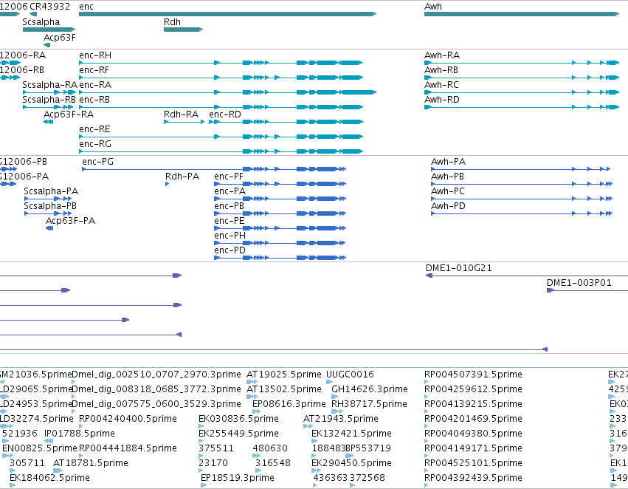
Task: Click EST EP18519.3prime
Action: (238, 478)
